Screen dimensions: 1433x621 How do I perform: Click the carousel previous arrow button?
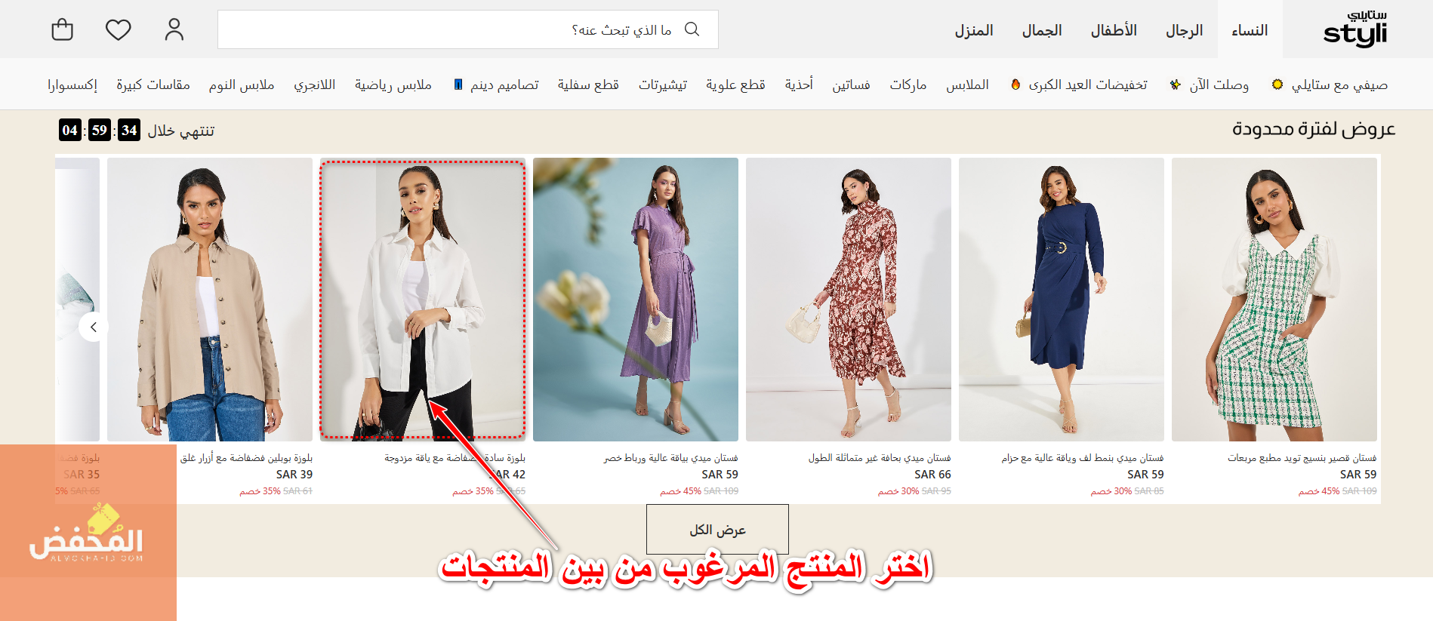click(94, 327)
